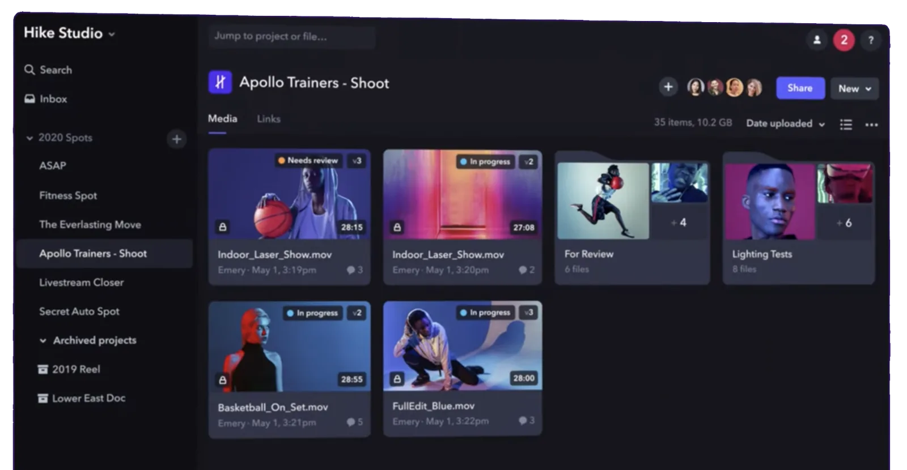Open the Inbox tray icon
Viewport: 907px width, 470px height.
(x=29, y=99)
